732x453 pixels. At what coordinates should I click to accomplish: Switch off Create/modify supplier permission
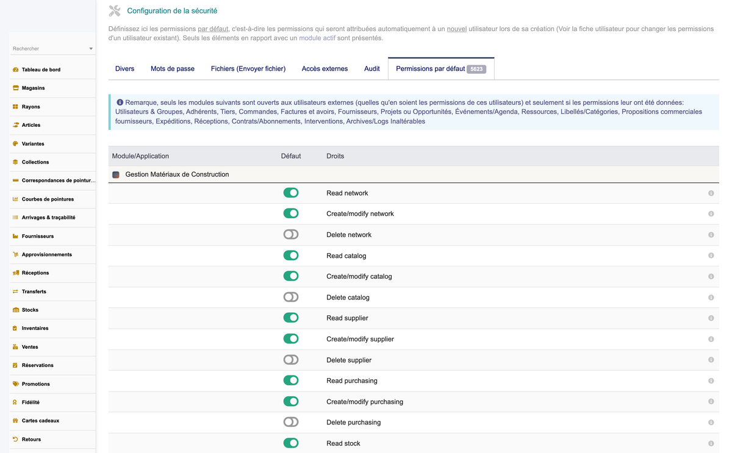(x=291, y=338)
